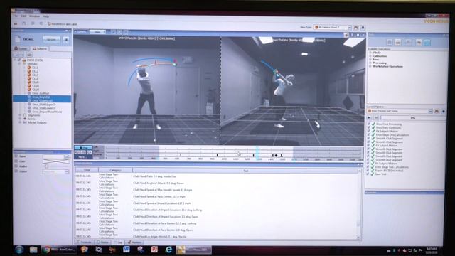Click the pipeline stop button

click(x=376, y=117)
